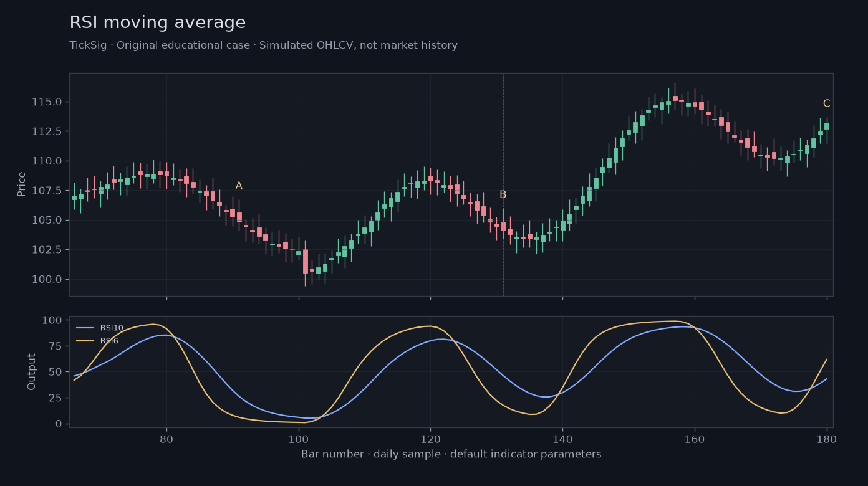868x486 pixels.
Task: Click the RSI10 legend entry
Action: [x=100, y=328]
